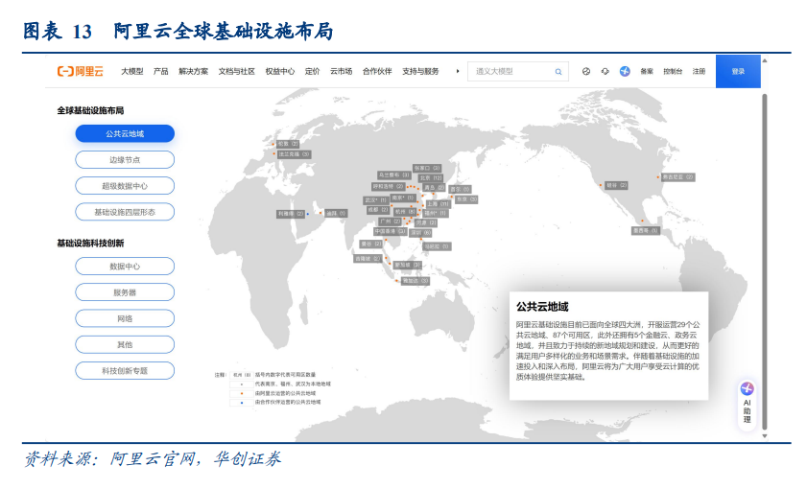Click the 迪拜 (1) map label
The width and height of the screenshot is (807, 489).
336,213
